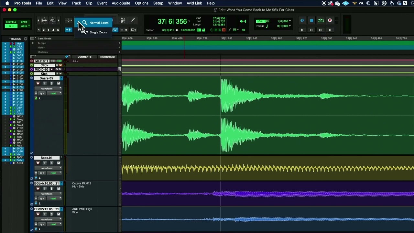
Task: Enable Slip edit mode
Action: coord(11,26)
